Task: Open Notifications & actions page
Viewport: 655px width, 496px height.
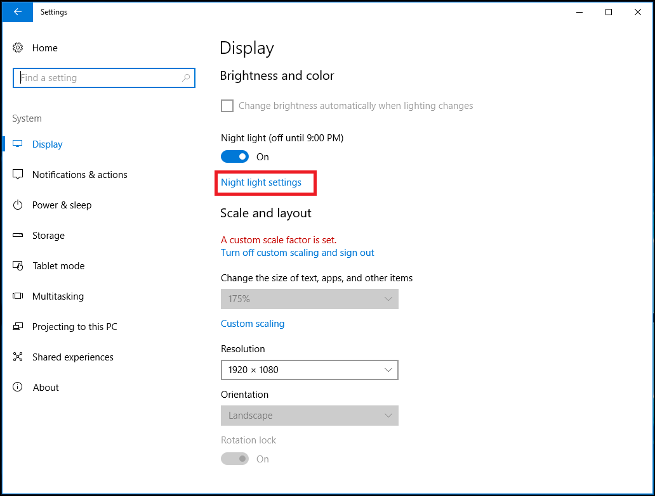Action: coord(80,175)
